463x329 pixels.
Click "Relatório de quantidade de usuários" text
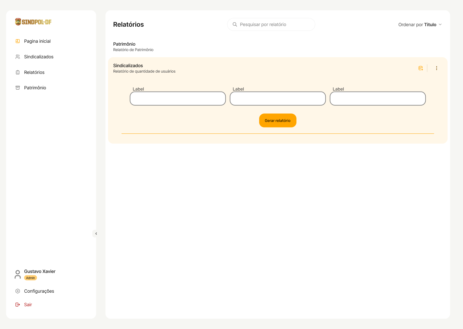tap(144, 71)
